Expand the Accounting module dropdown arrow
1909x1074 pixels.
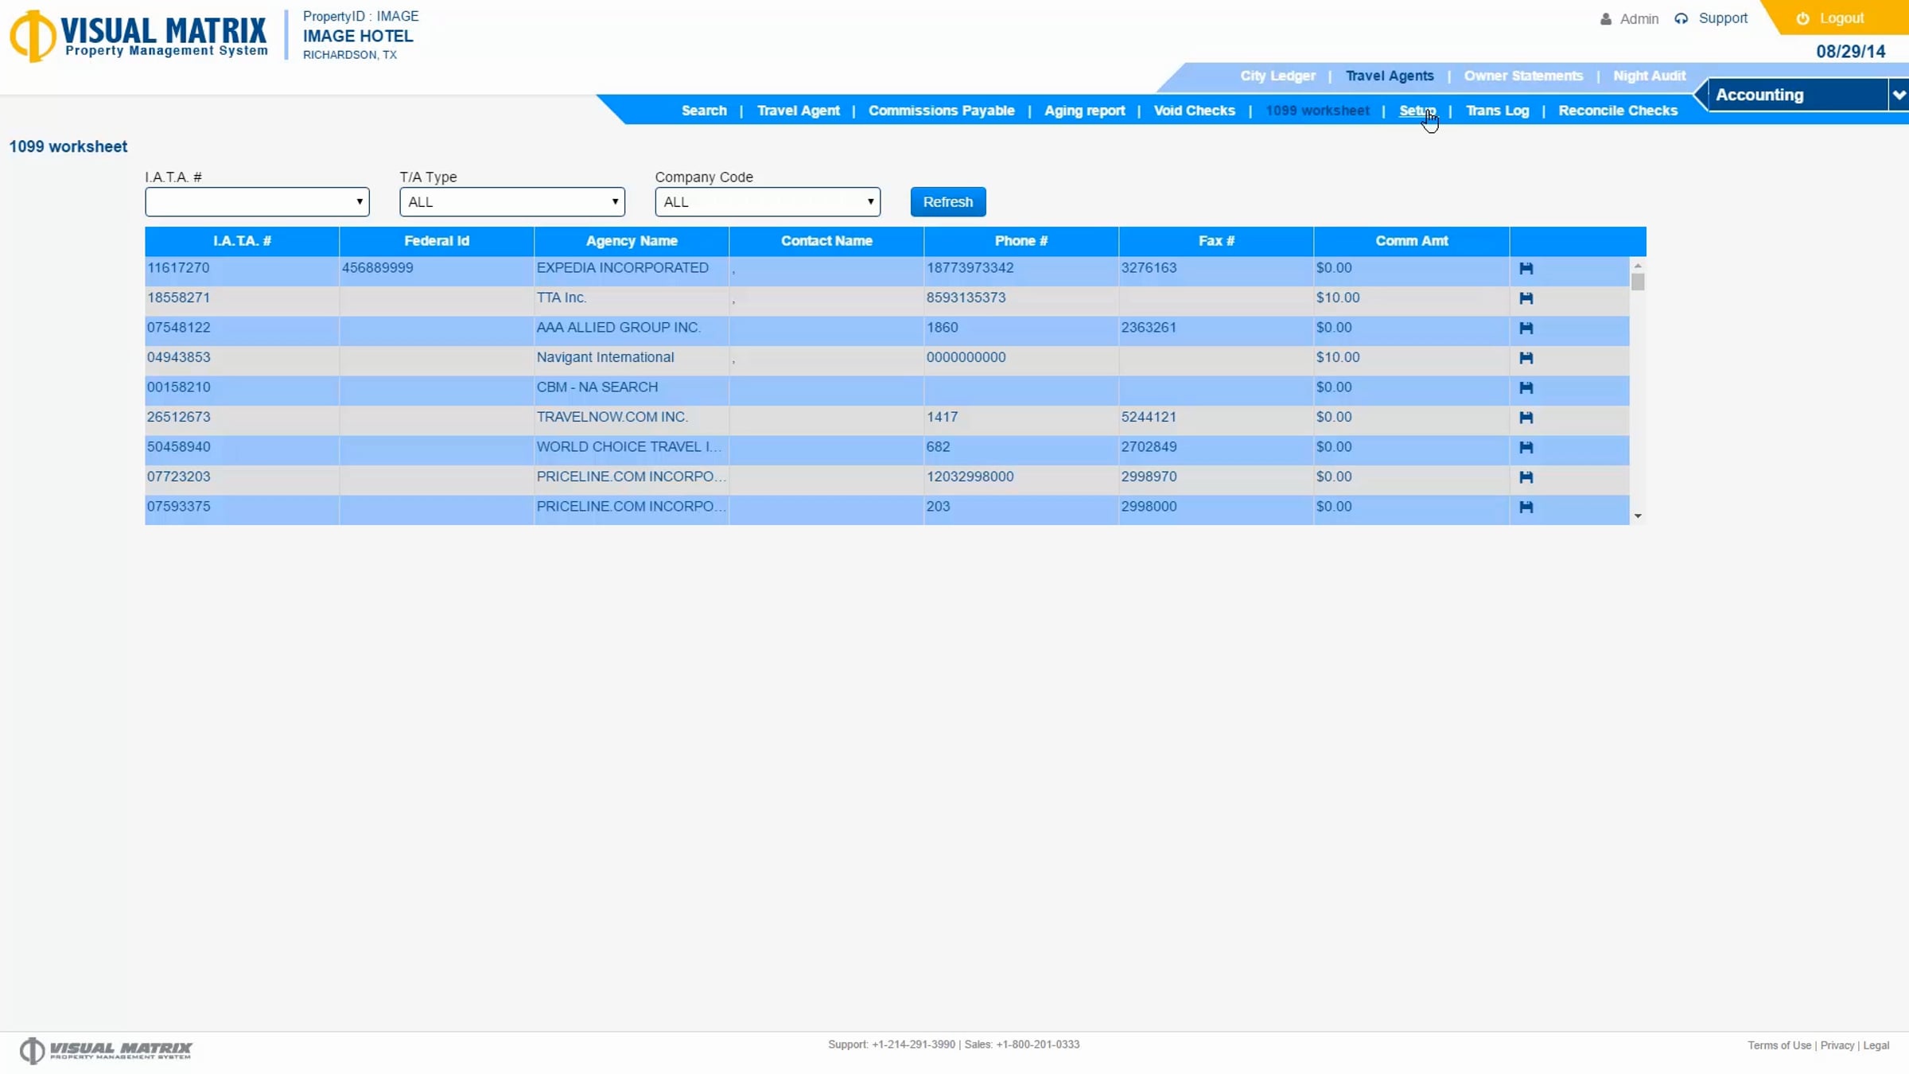pyautogui.click(x=1899, y=95)
